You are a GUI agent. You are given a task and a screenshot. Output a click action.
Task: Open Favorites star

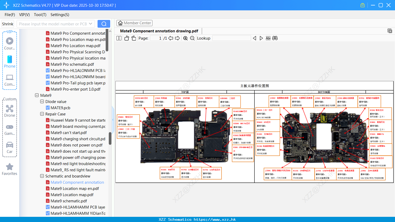(x=10, y=167)
